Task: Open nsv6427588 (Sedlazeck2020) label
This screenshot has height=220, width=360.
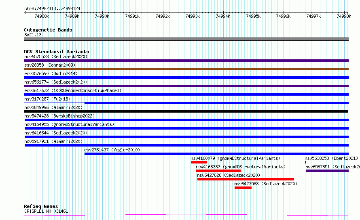Action: [266, 184]
